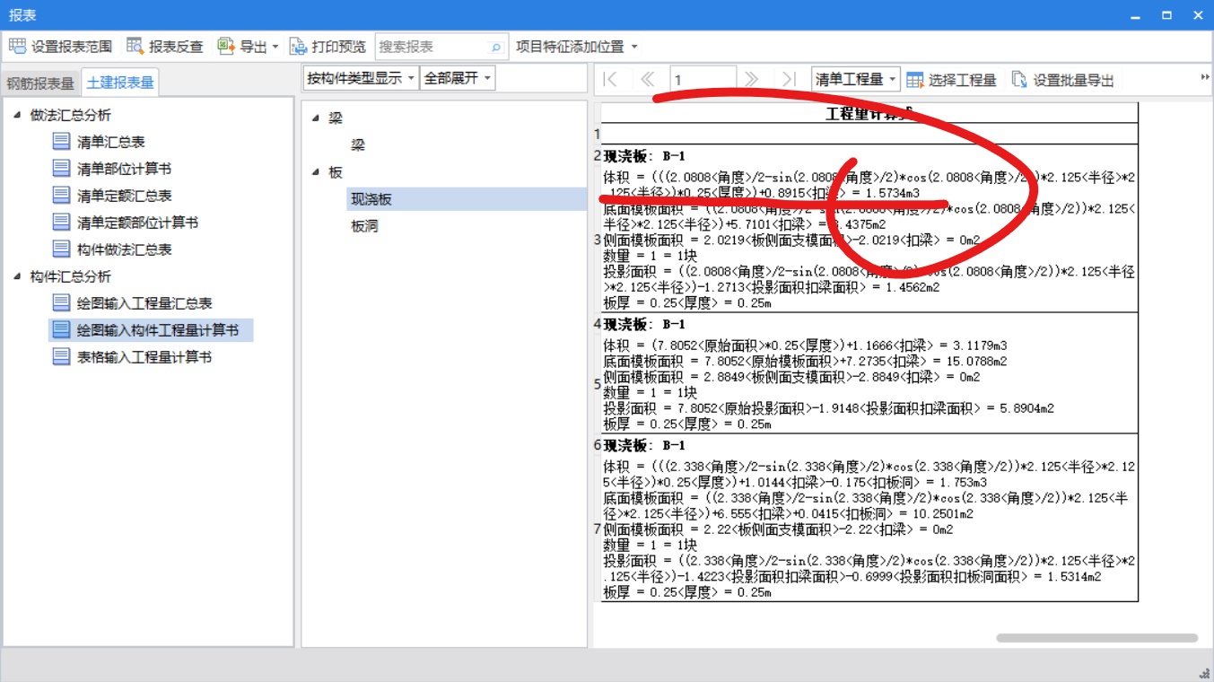Click report icon beside 绘图输入工程量汇总表

[x=61, y=303]
